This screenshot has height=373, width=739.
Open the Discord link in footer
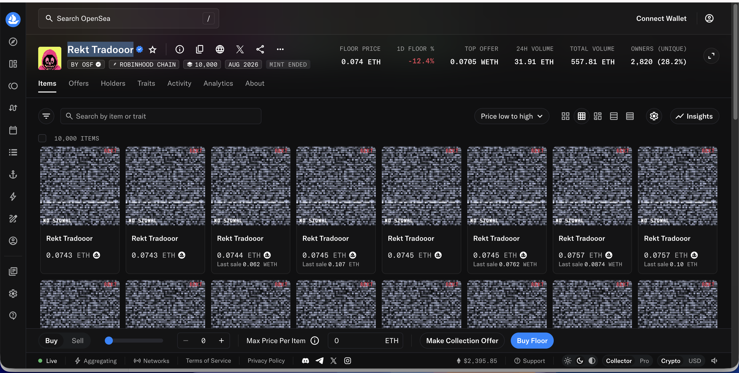305,361
